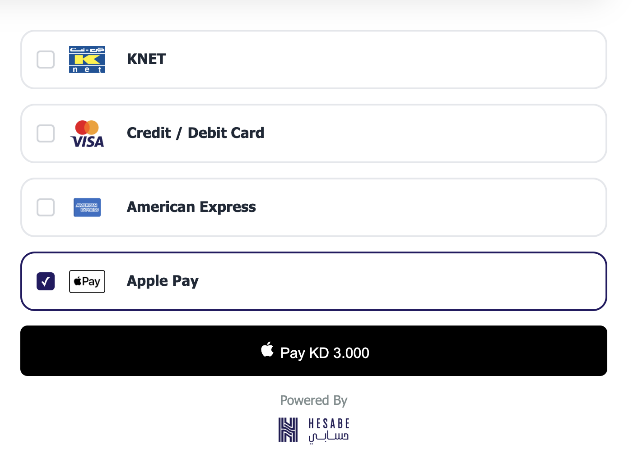This screenshot has width=638, height=454.
Task: Click the blue KNET logo
Action: (87, 60)
